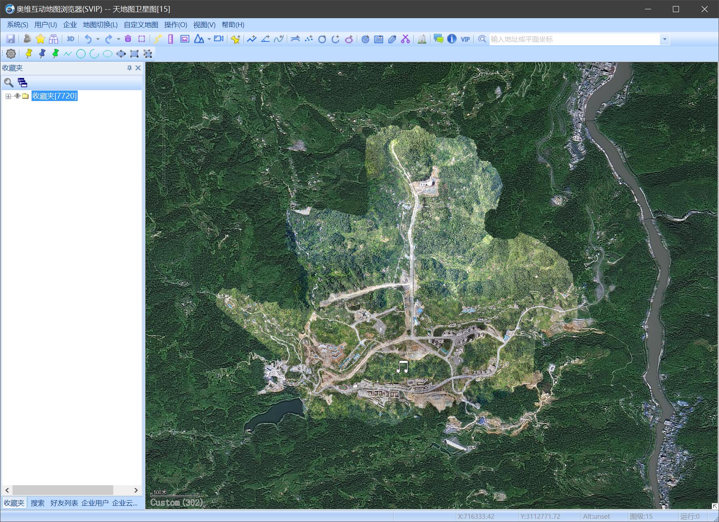The image size is (719, 522).
Task: Select the add angle line tool
Action: [x=265, y=39]
